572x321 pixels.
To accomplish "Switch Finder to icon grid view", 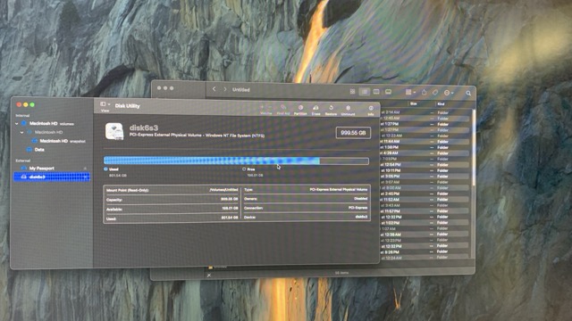I will pyautogui.click(x=352, y=92).
